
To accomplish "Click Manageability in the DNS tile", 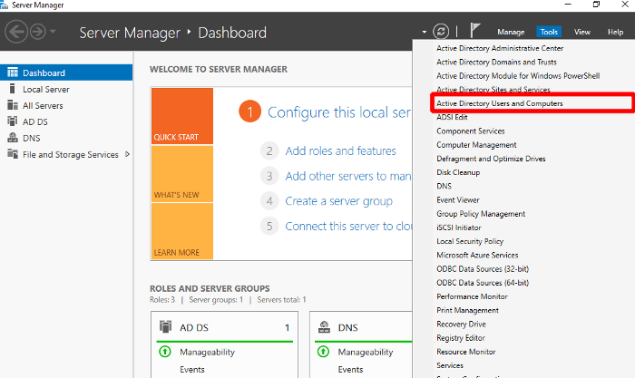I will click(366, 352).
